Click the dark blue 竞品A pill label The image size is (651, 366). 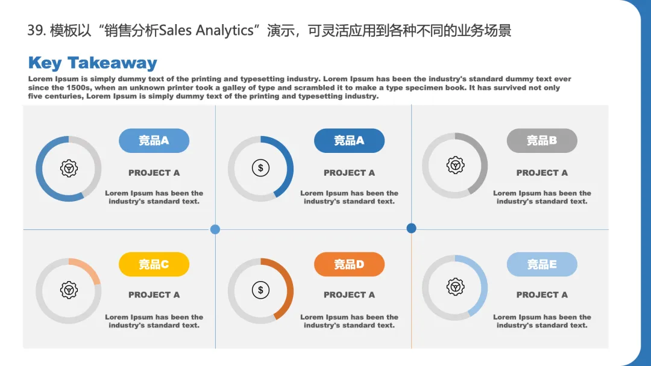point(349,140)
